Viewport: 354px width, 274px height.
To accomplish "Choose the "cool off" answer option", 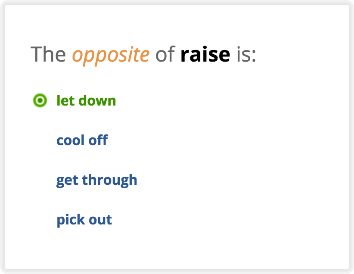I will point(82,140).
